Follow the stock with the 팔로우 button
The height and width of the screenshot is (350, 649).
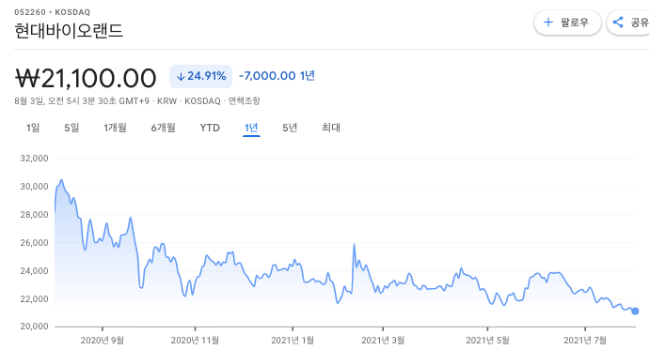tap(567, 23)
